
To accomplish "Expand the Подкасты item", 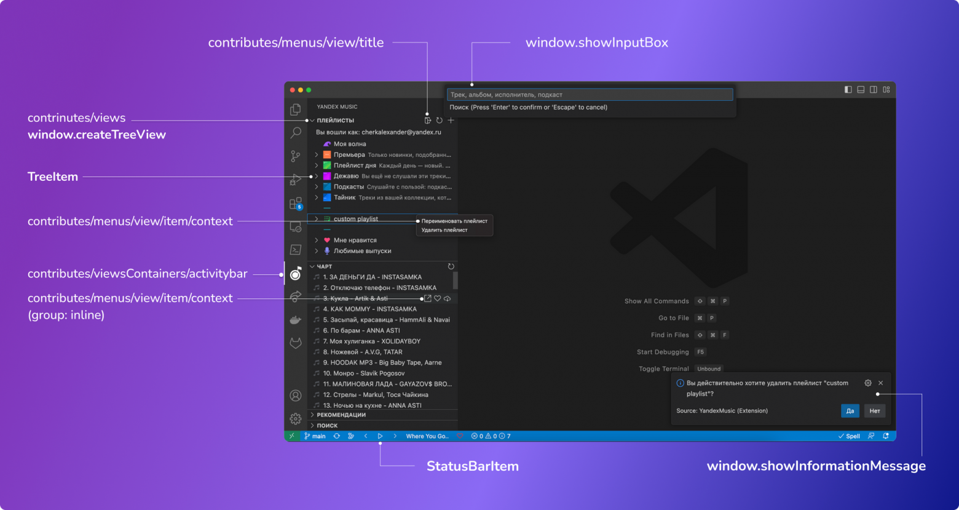I will tap(317, 187).
